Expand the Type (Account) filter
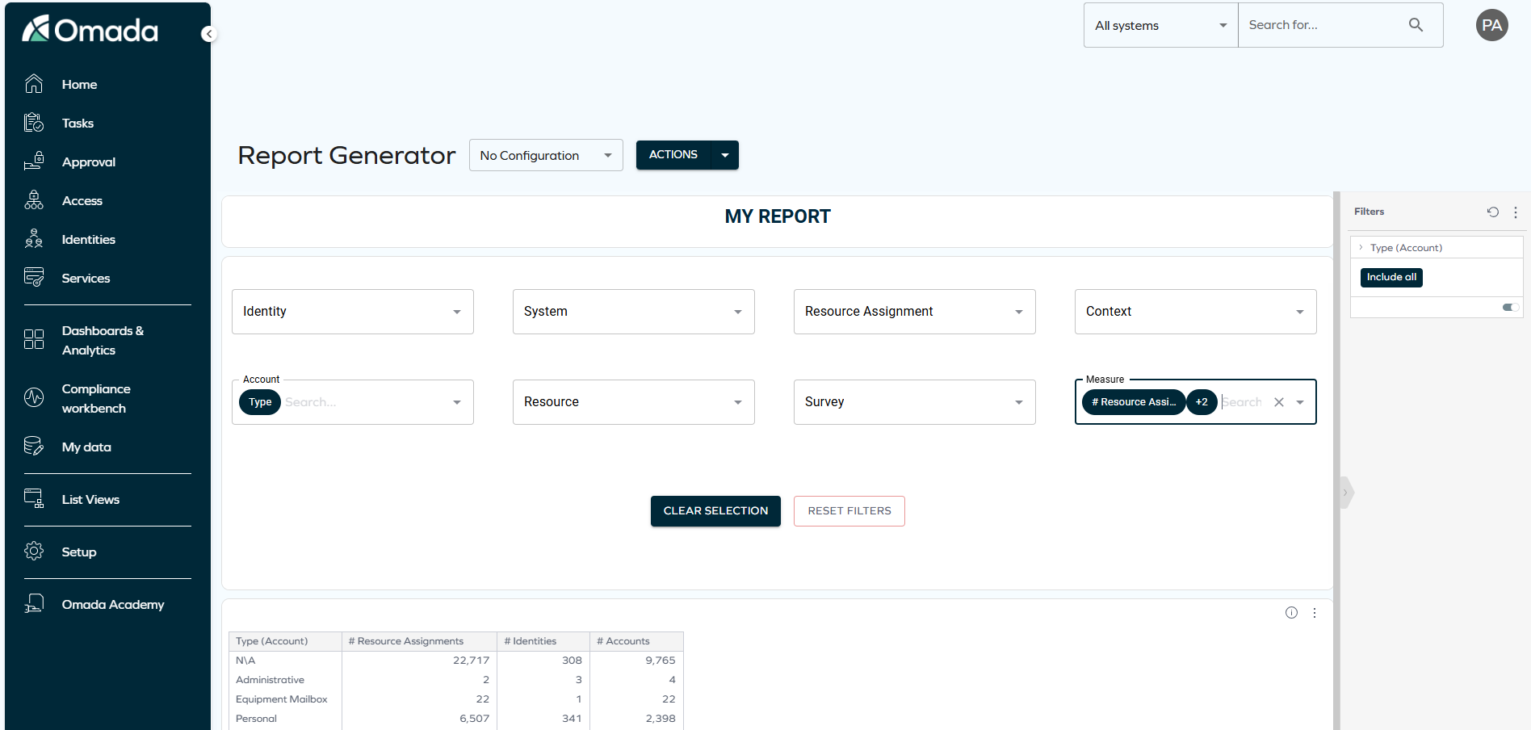This screenshot has height=730, width=1531. (1361, 247)
